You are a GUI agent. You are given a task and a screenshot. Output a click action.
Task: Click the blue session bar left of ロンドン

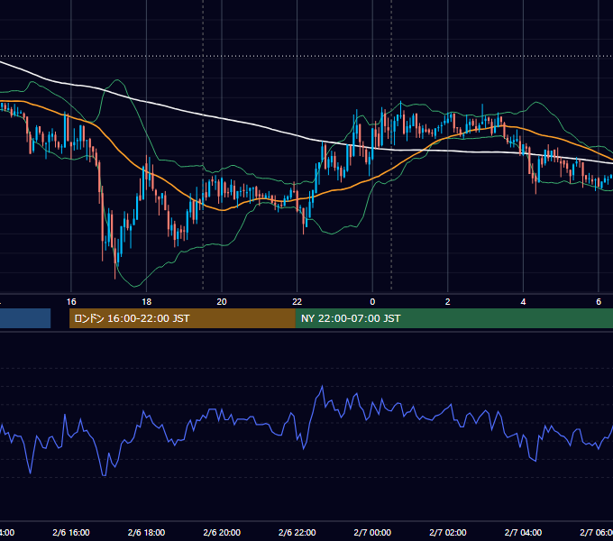click(25, 318)
